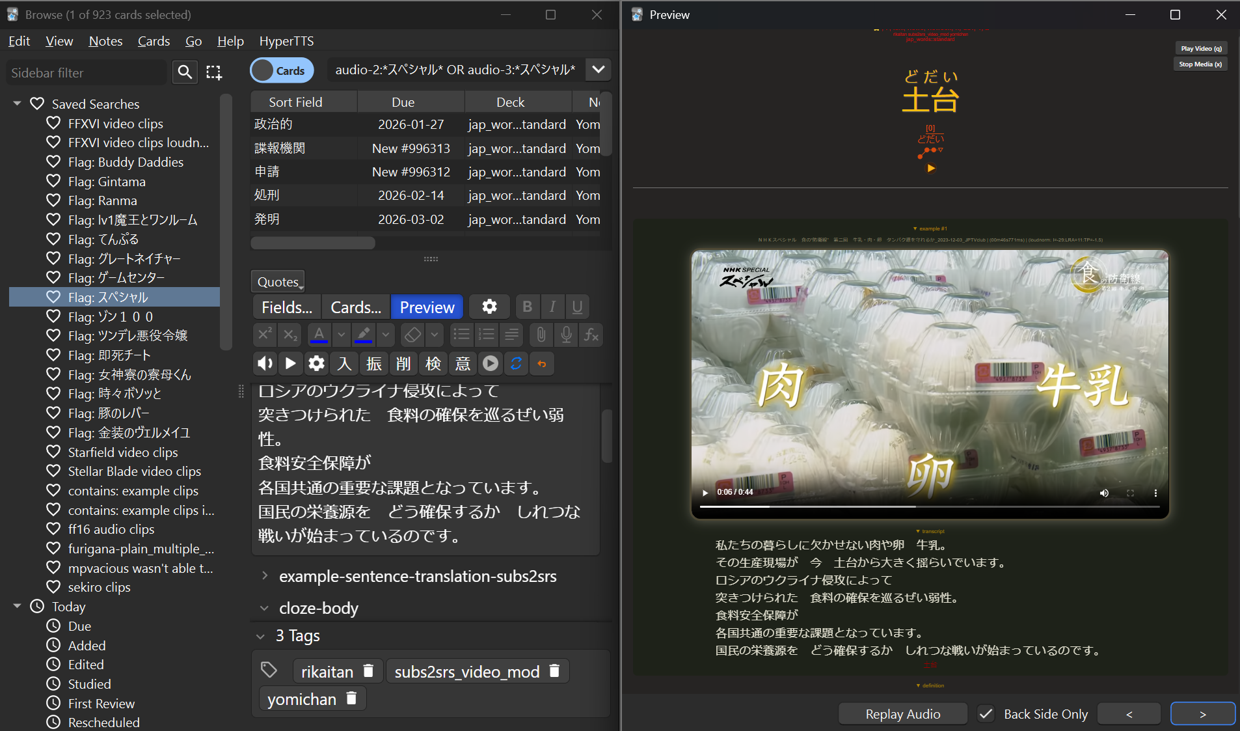1240x731 pixels.
Task: Click the 振 furigana toolbar button
Action: tap(374, 363)
